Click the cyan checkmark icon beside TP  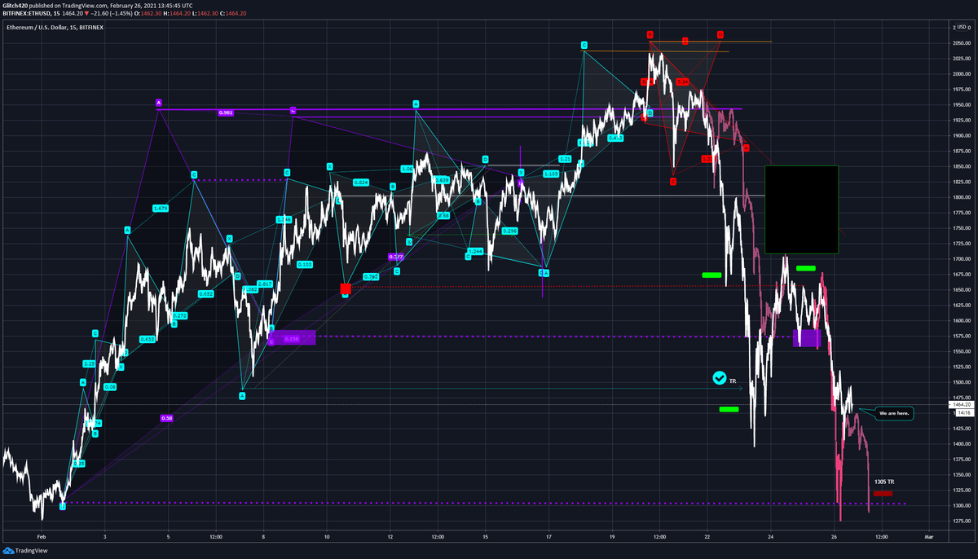(719, 377)
